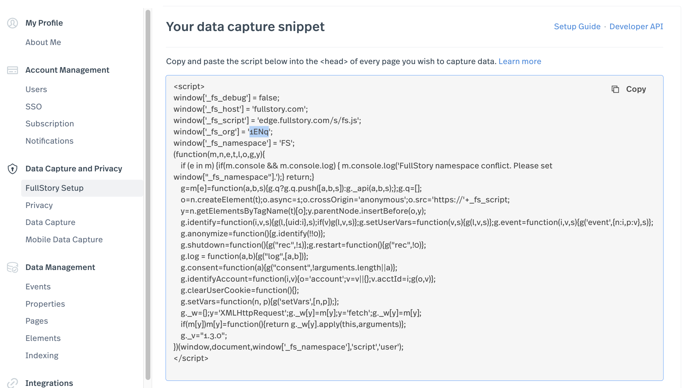Open the Events page
685x388 pixels.
tap(38, 287)
